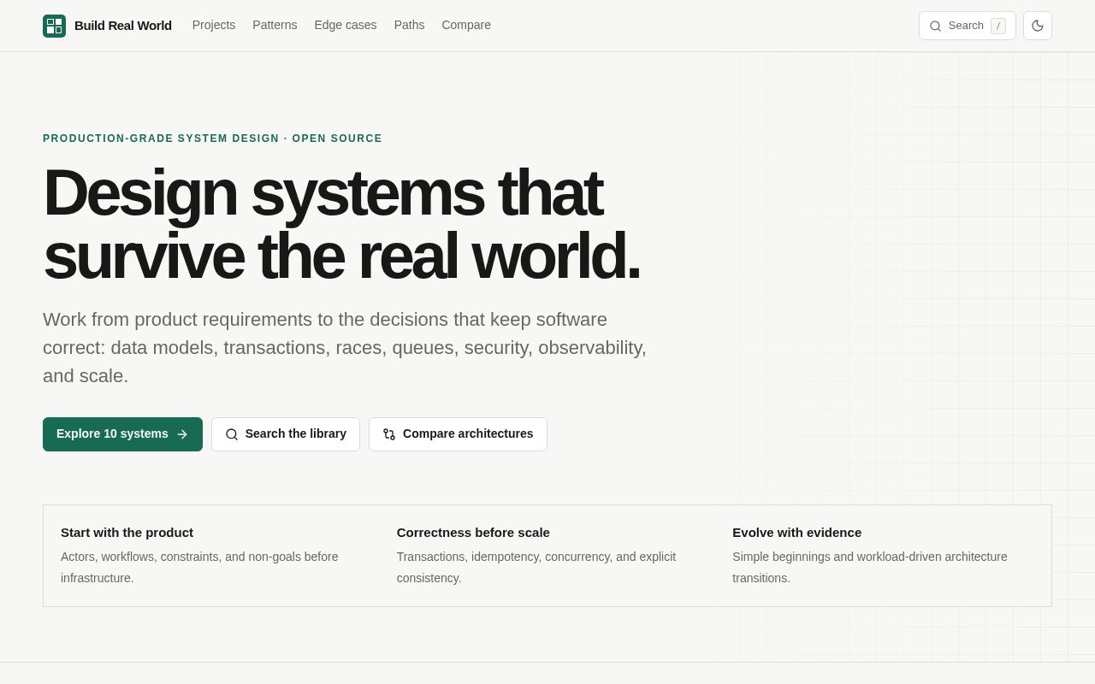Go to the Patterns page
The image size is (1095, 684).
[x=275, y=25]
